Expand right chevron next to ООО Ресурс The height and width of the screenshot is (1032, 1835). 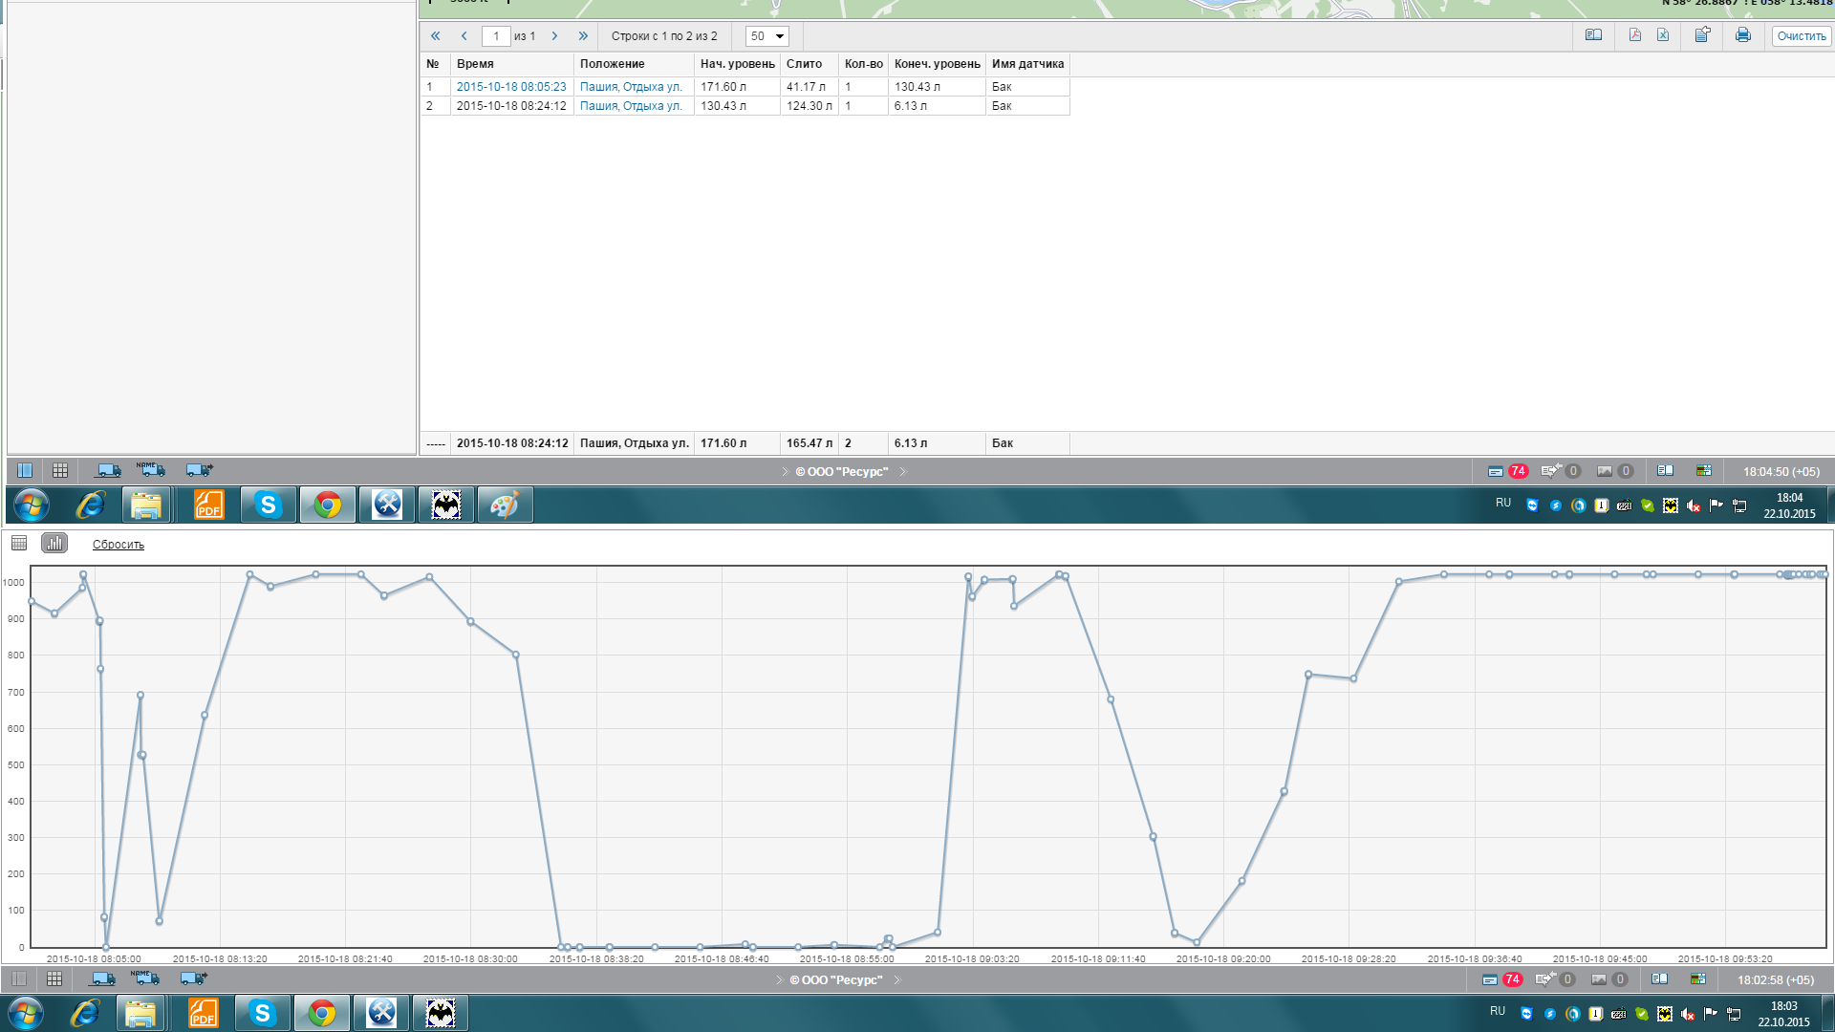click(x=902, y=471)
